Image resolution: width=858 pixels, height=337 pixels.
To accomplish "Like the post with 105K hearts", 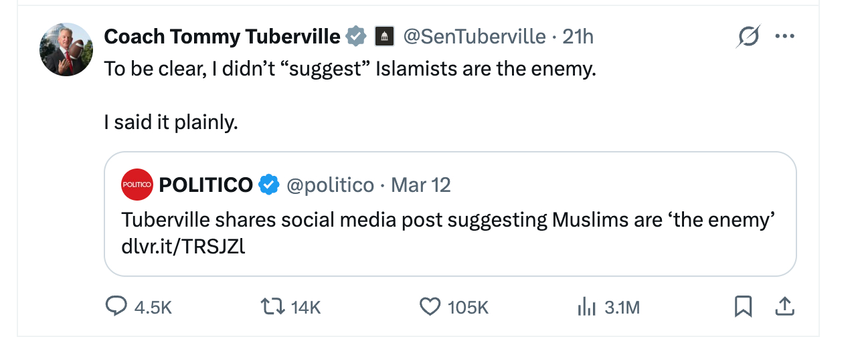I will (x=430, y=307).
